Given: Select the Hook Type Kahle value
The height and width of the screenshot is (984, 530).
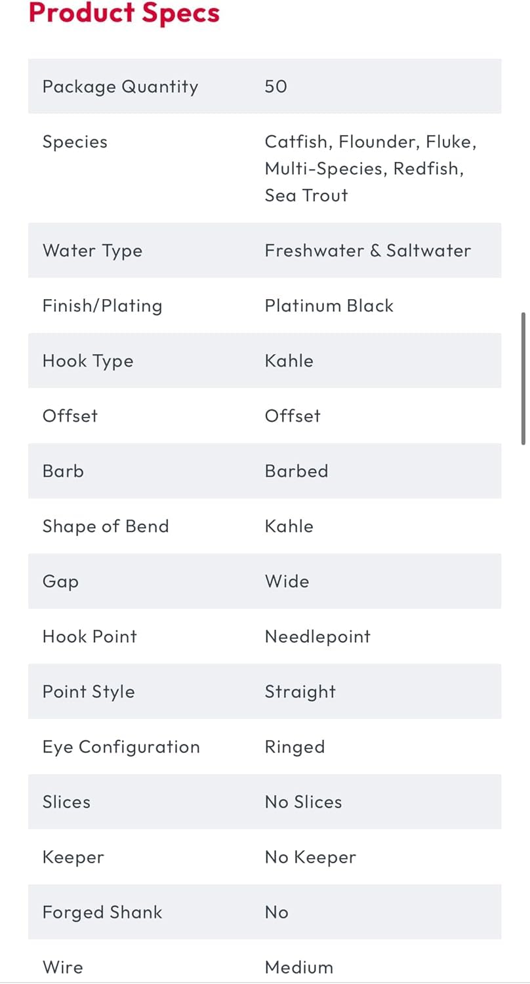Looking at the screenshot, I should point(289,361).
